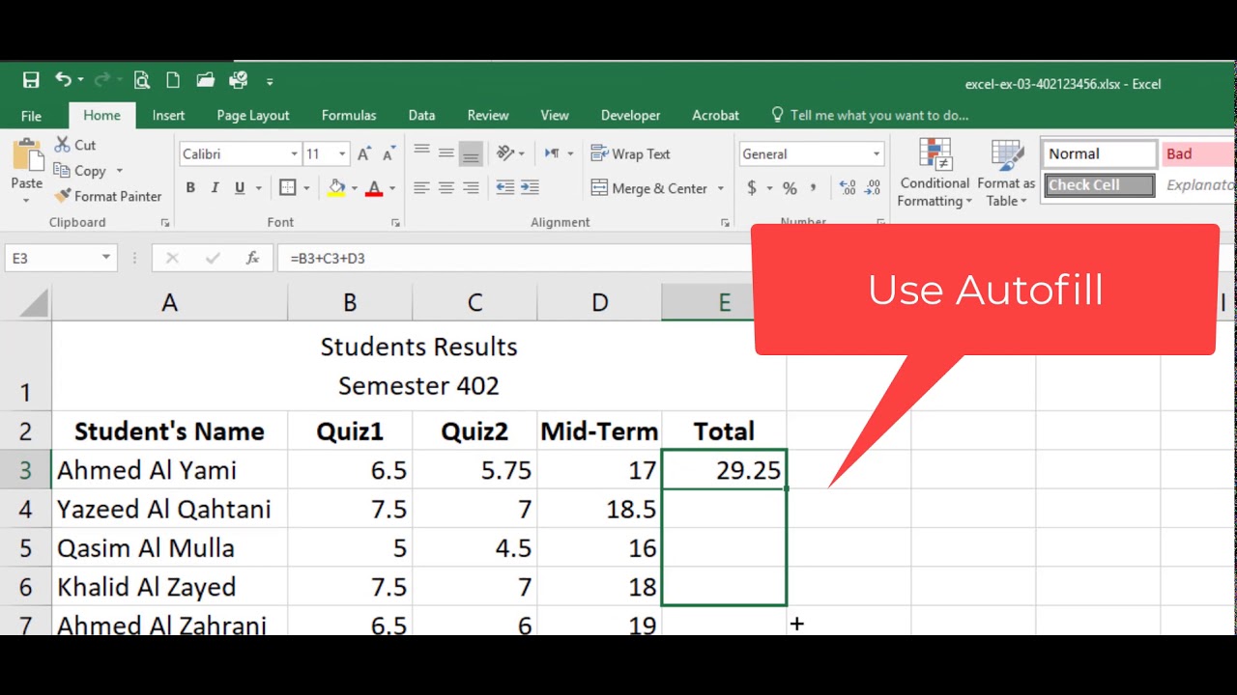Image resolution: width=1237 pixels, height=695 pixels.
Task: Copy the selected cells
Action: pyautogui.click(x=80, y=171)
